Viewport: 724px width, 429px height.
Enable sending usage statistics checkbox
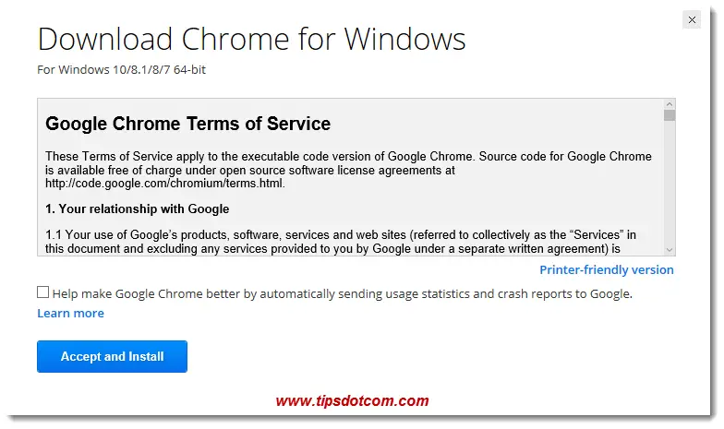click(x=42, y=292)
